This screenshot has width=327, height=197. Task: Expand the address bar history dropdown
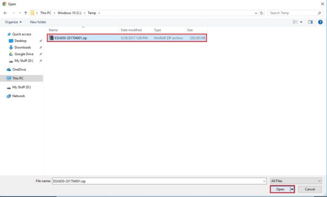point(255,13)
